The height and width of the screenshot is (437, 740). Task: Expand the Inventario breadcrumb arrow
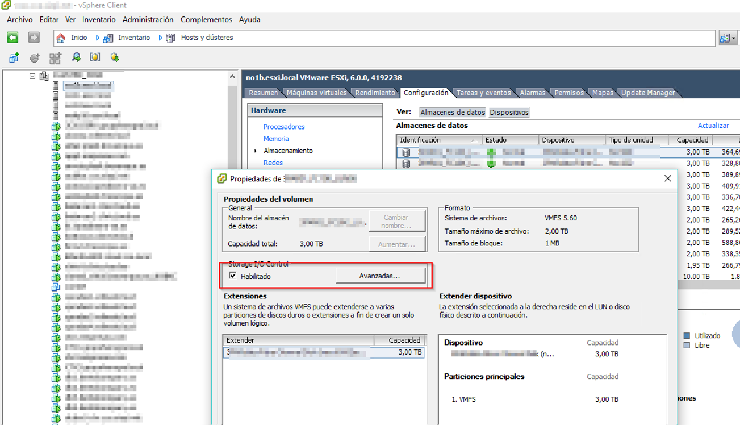click(x=98, y=38)
